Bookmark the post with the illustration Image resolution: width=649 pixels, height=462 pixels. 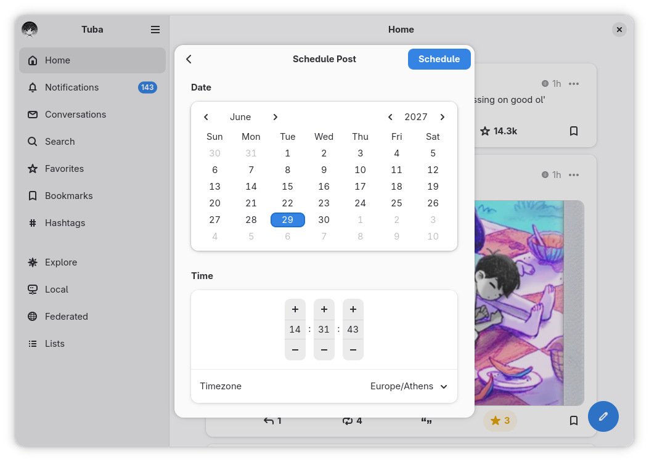574,421
